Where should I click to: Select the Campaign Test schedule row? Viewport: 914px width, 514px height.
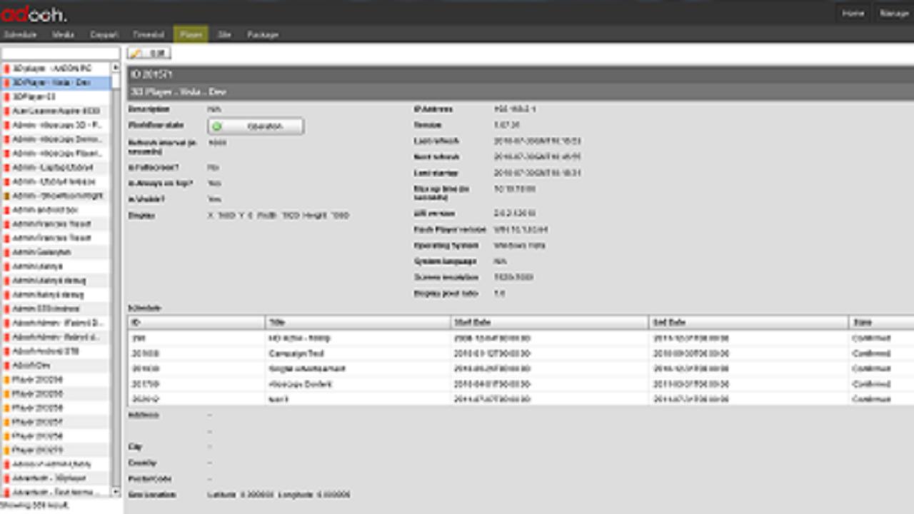521,353
